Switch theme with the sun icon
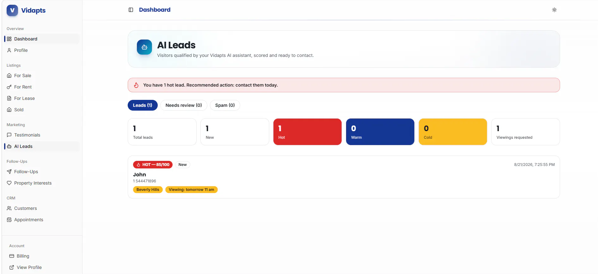 click(x=554, y=10)
